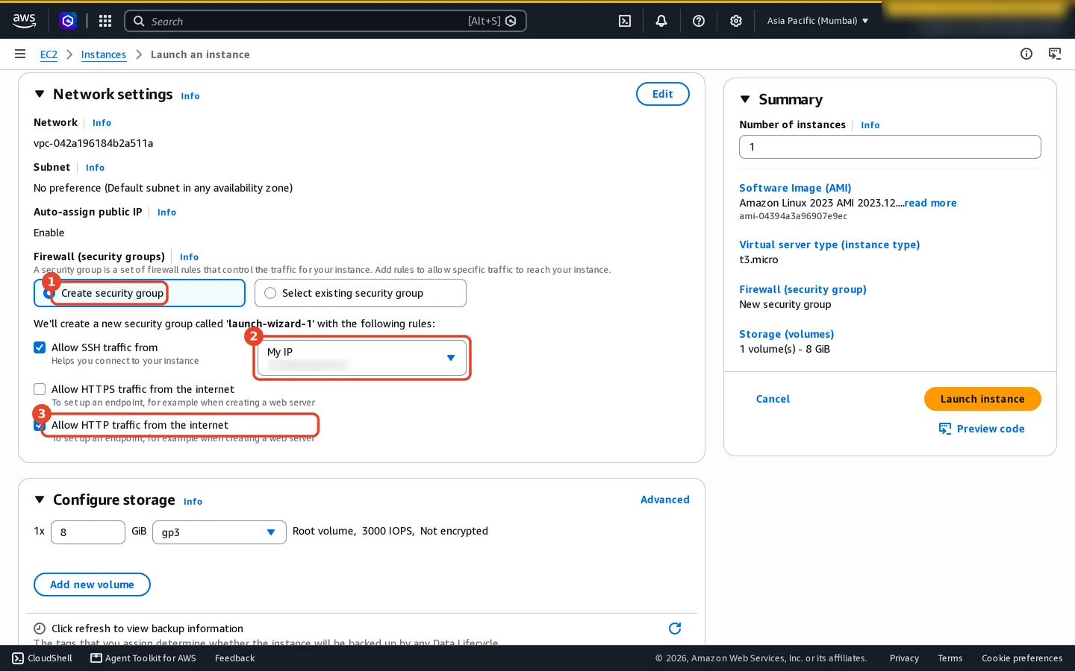Click the root volume size field
1075x671 pixels.
pos(88,532)
